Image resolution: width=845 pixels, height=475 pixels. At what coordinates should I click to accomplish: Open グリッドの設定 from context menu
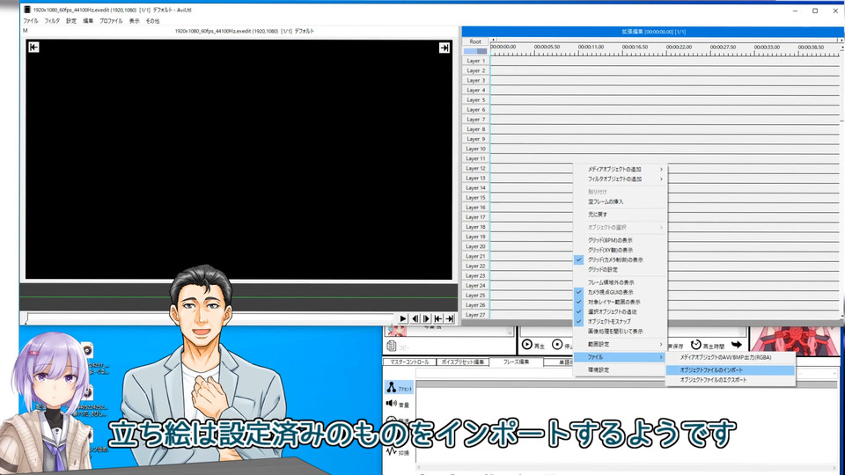(x=620, y=269)
